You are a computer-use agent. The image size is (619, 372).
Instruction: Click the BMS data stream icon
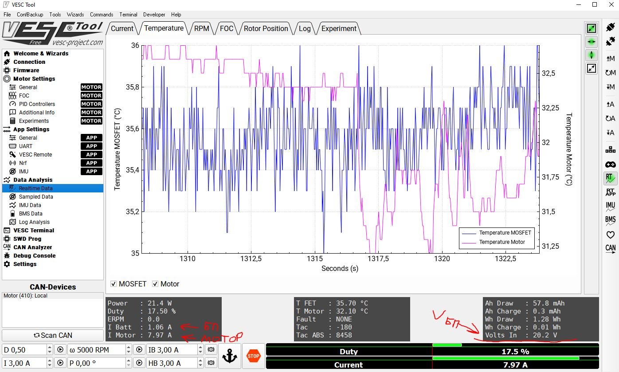(x=611, y=220)
